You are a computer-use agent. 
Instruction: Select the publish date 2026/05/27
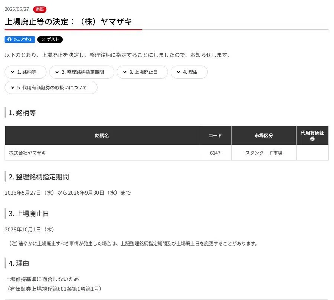click(x=17, y=9)
